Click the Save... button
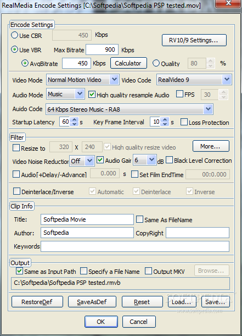Screen dimensions: 242x336 [x=216, y=302]
